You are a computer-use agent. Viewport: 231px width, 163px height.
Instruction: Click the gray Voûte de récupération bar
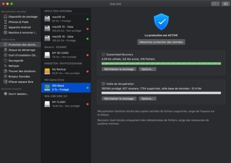pyautogui.click(x=161, y=93)
